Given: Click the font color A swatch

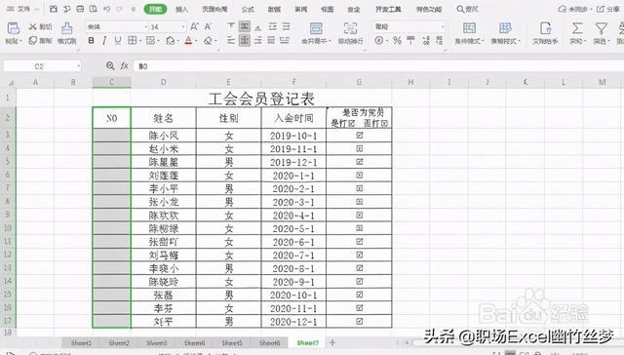Looking at the screenshot, I should 188,40.
